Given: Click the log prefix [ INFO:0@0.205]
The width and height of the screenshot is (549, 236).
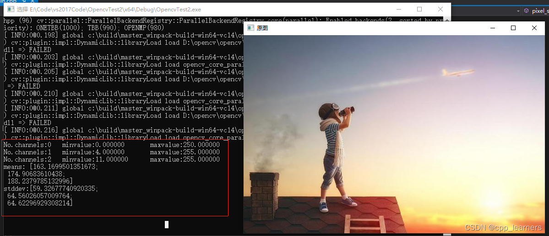Looking at the screenshot, I should (x=31, y=72).
